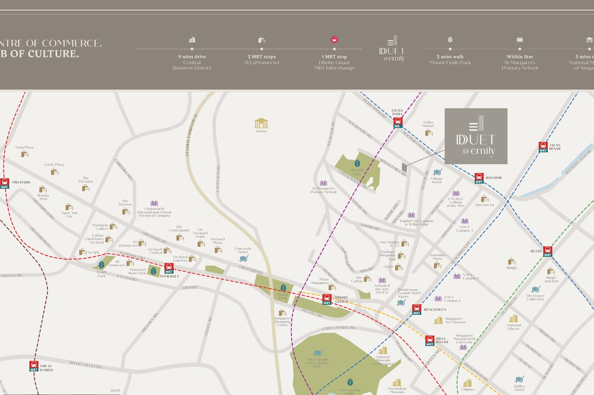Select the Duet @ emily header logo
Viewport: 594px width, 395px height.
[392, 49]
